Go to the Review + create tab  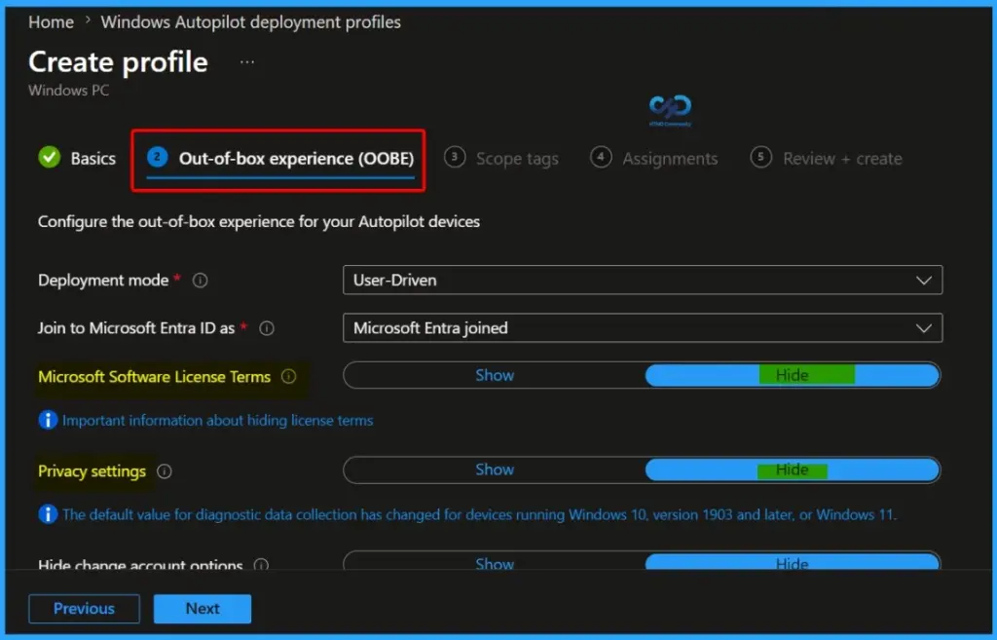coord(826,158)
